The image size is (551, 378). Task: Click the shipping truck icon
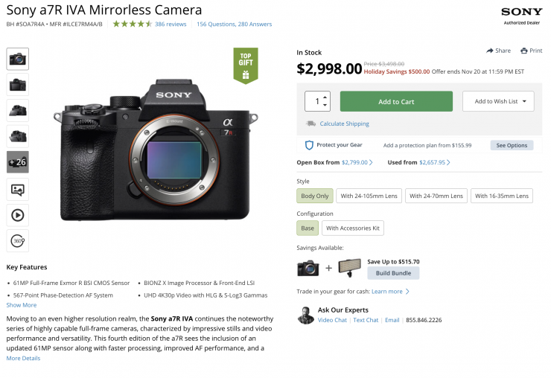[310, 124]
